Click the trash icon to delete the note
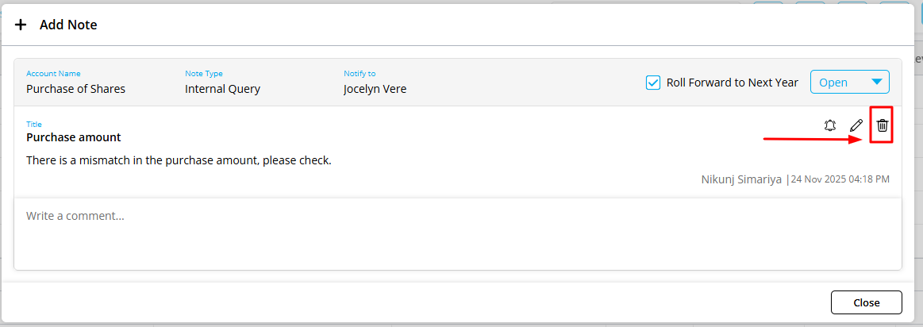Image resolution: width=923 pixels, height=327 pixels. pyautogui.click(x=882, y=125)
